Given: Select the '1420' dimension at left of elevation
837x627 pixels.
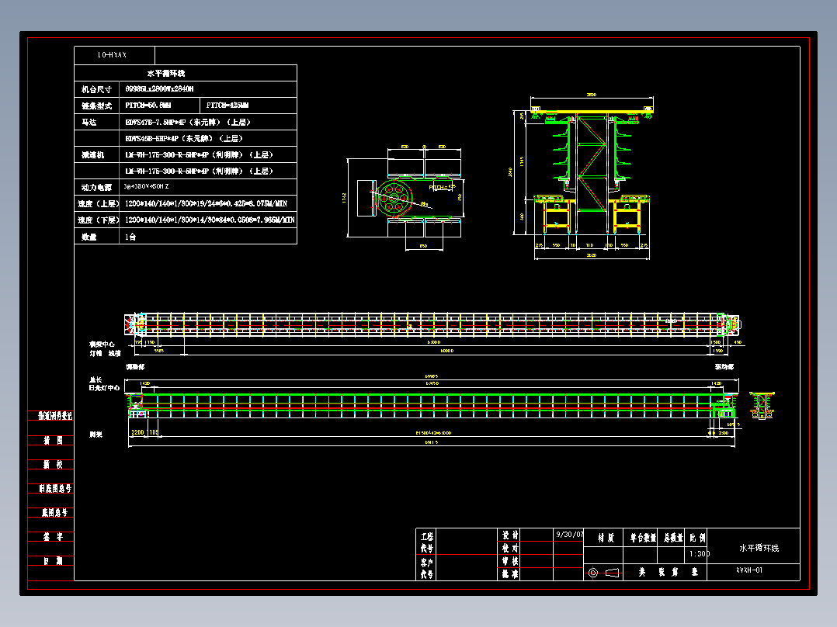Looking at the screenshot, I should 144,383.
